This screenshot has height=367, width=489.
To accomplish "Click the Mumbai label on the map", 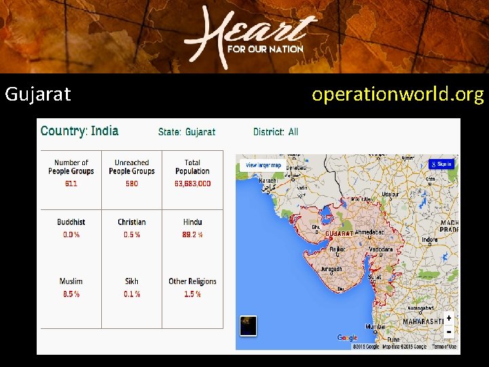I will point(375,326).
